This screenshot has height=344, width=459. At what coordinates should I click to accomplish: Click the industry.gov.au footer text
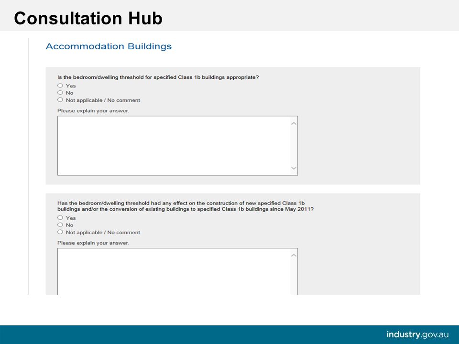[417, 334]
